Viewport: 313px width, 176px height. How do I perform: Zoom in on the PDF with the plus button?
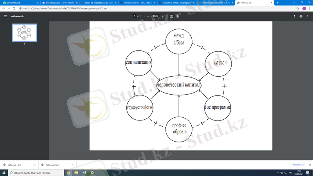coord(163,16)
